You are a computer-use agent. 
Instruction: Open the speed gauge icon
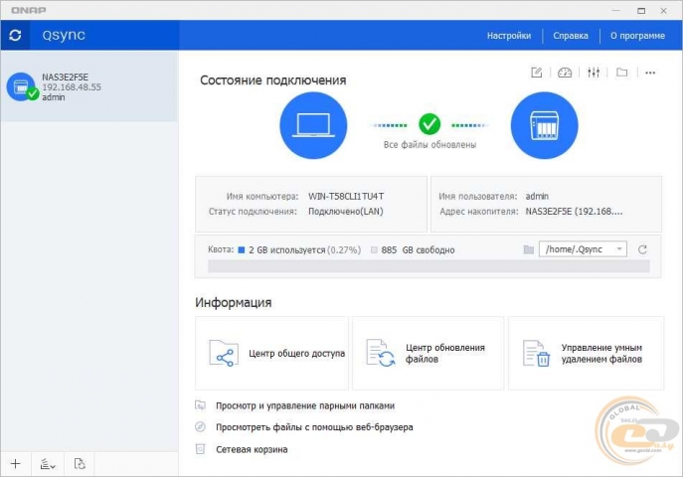coord(565,73)
